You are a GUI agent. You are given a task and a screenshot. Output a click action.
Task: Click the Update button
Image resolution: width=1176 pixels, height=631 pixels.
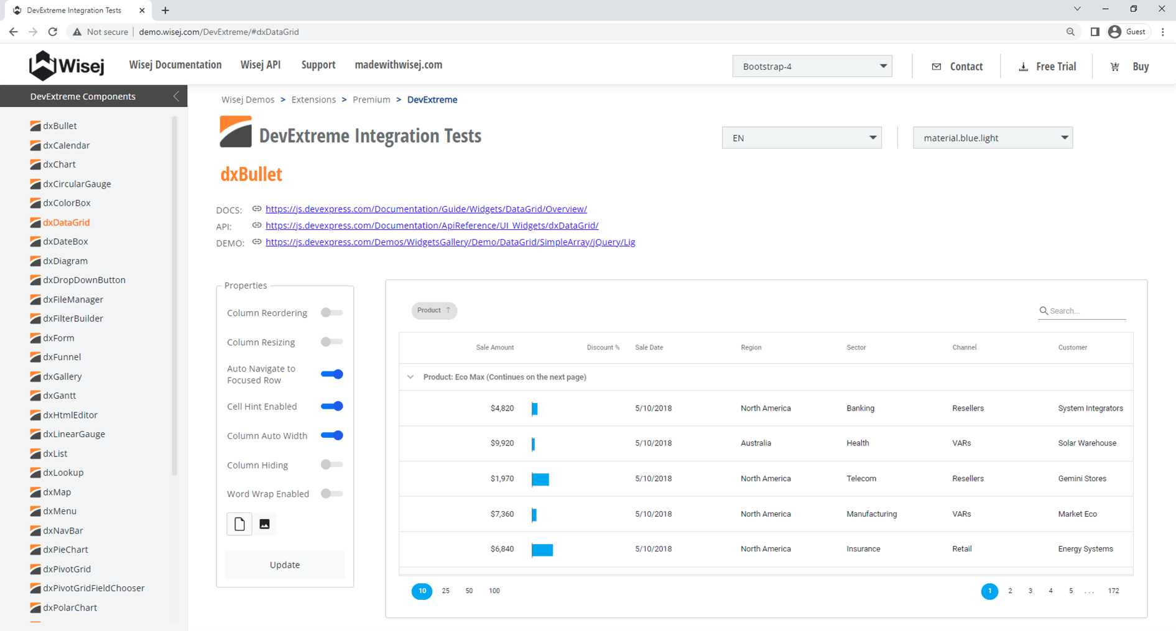(x=285, y=565)
